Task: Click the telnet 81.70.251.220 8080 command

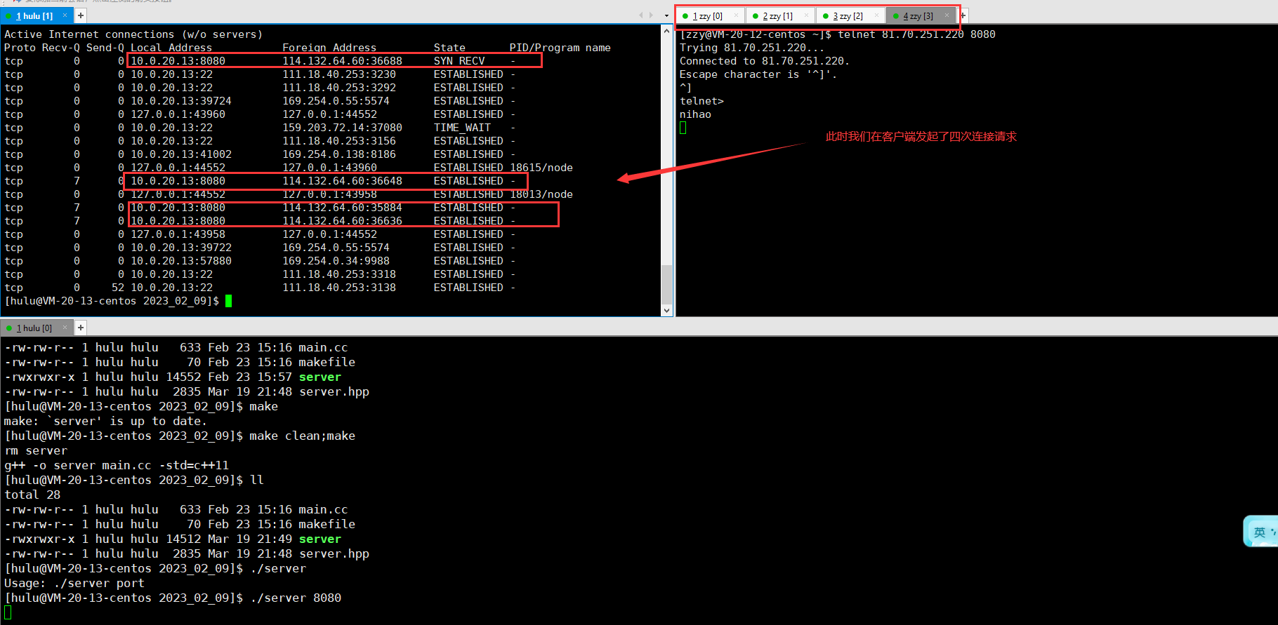Action: tap(916, 34)
